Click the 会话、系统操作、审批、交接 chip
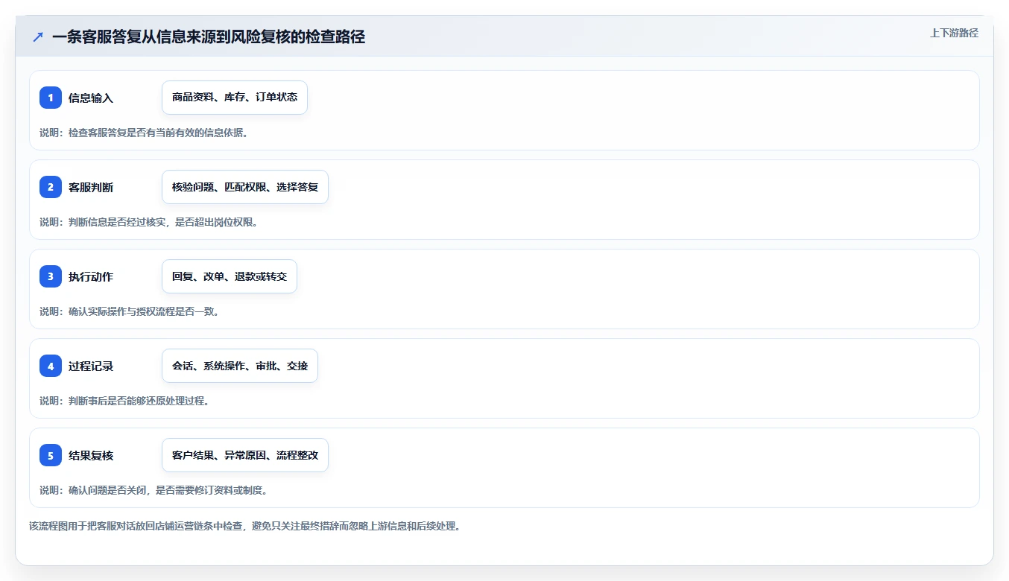The image size is (1009, 581). 240,366
